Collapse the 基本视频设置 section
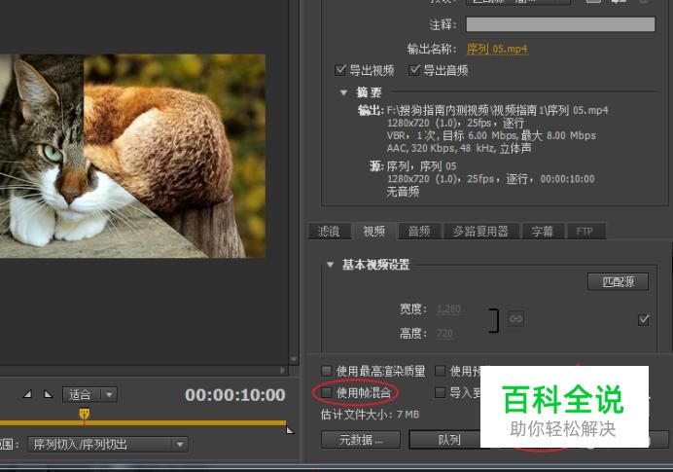This screenshot has height=472, width=673. pos(330,265)
